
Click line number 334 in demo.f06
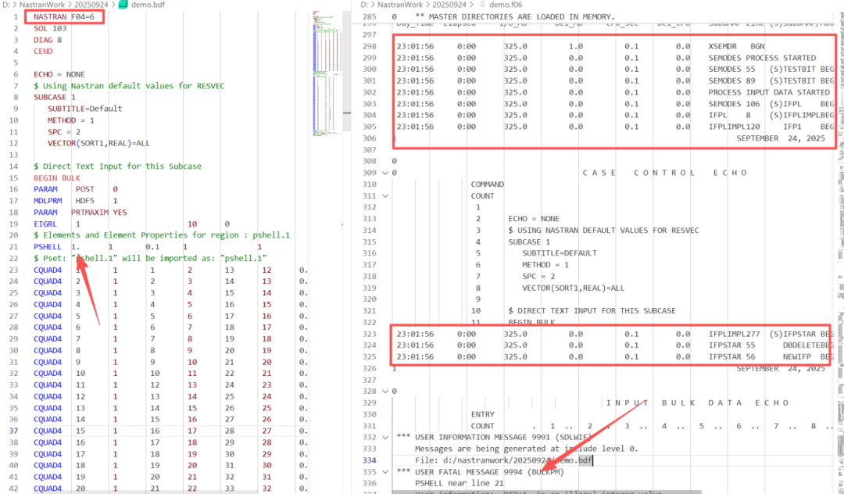pos(369,460)
